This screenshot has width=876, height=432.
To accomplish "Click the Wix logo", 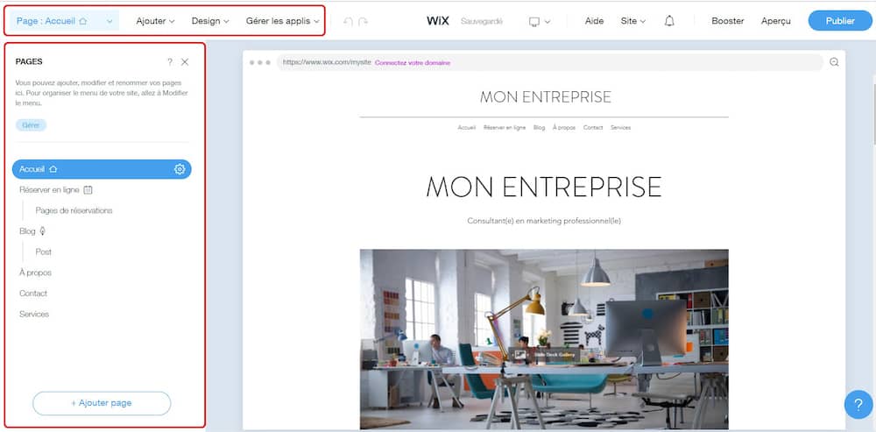I will point(437,21).
